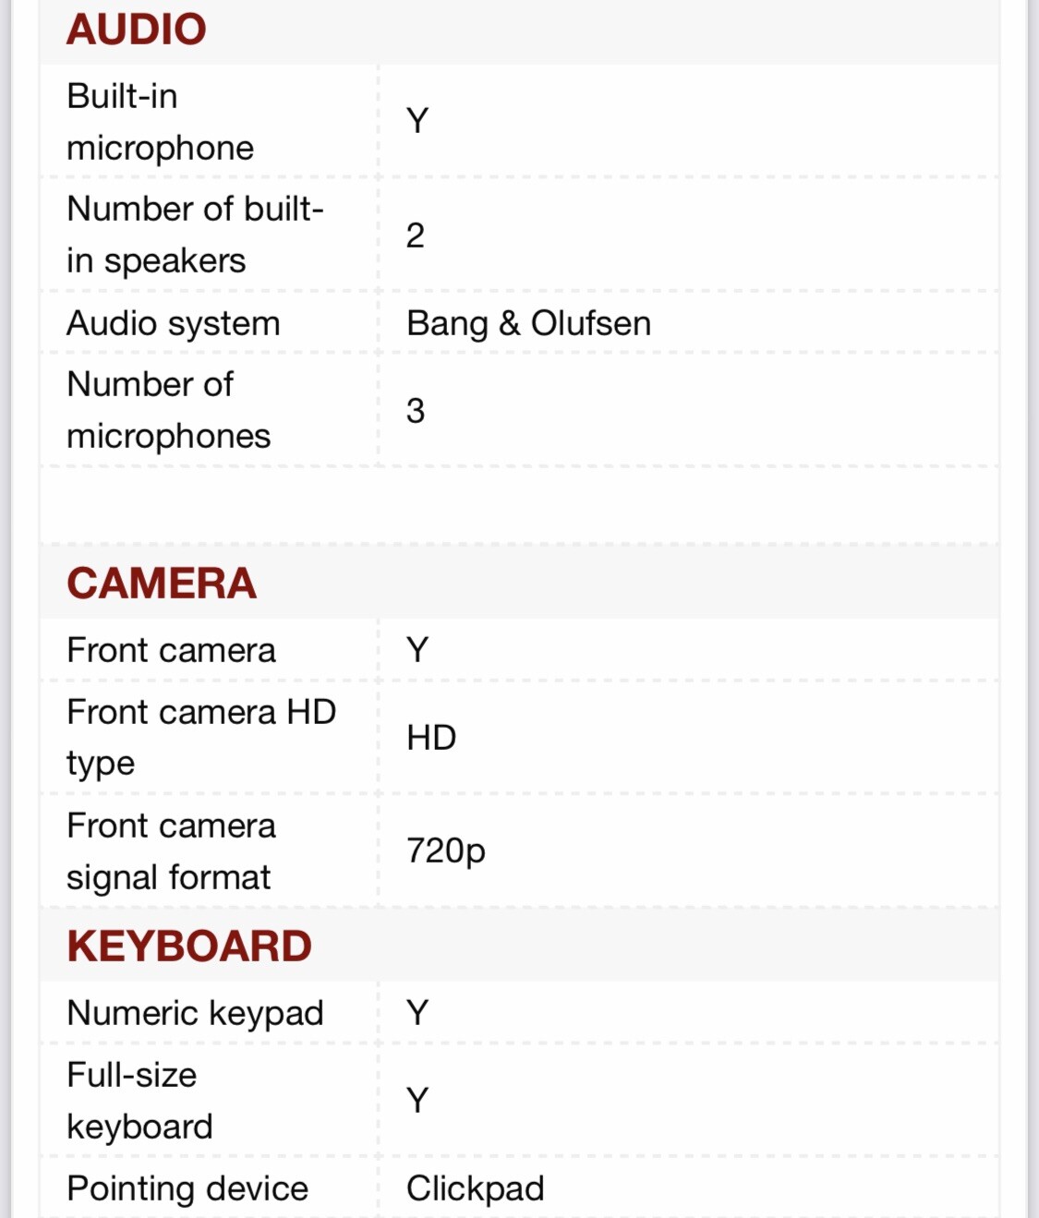The height and width of the screenshot is (1218, 1039).
Task: Tap the CAMERA section heading
Action: pos(162,583)
